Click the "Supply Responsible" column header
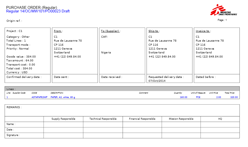 click(63, 119)
